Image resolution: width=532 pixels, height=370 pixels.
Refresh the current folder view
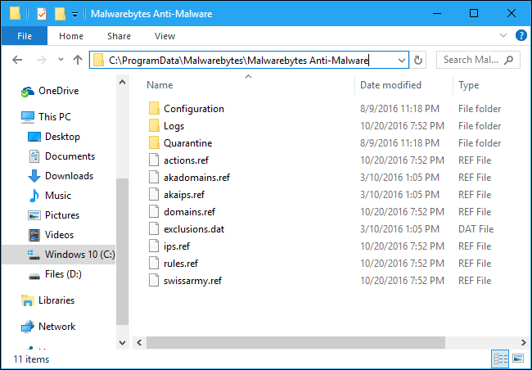pyautogui.click(x=419, y=60)
